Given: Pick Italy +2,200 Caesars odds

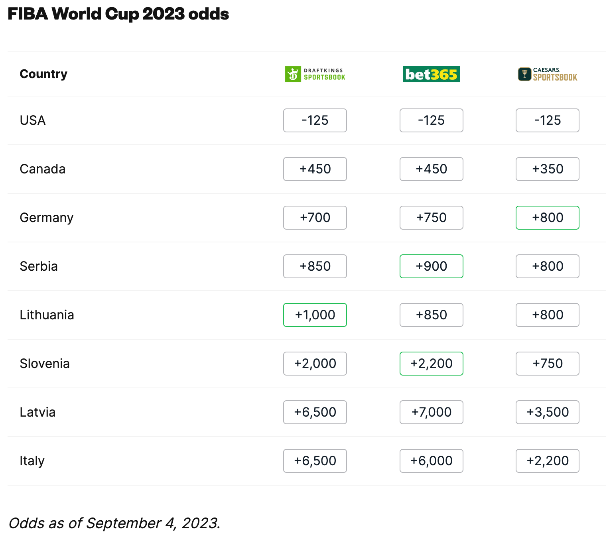Looking at the screenshot, I should pyautogui.click(x=548, y=461).
